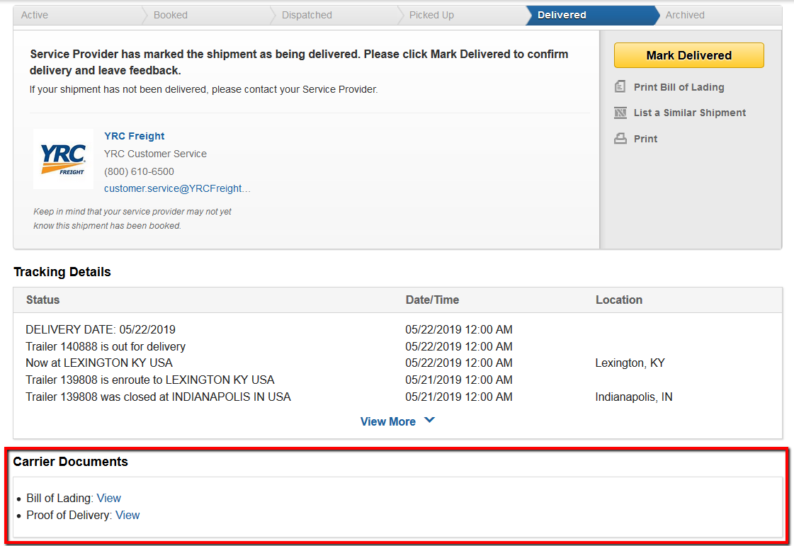Click the Date/Time column header

point(432,300)
